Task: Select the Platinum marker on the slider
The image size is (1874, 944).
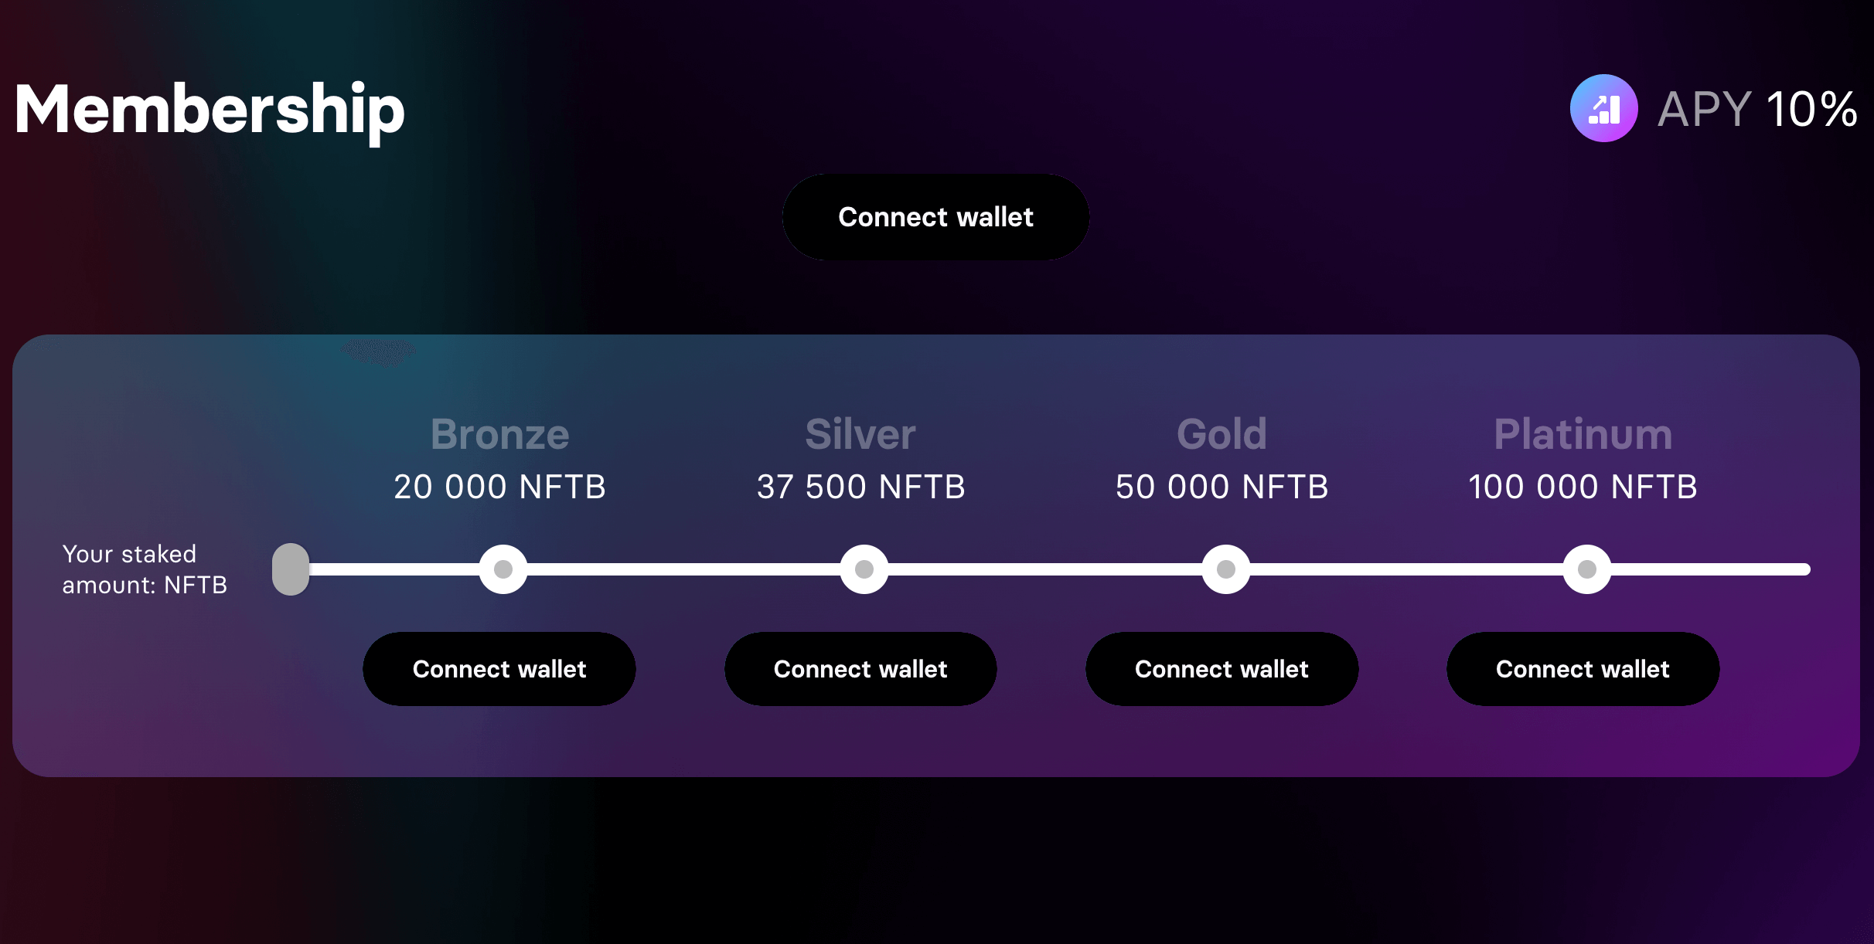Action: 1587,569
